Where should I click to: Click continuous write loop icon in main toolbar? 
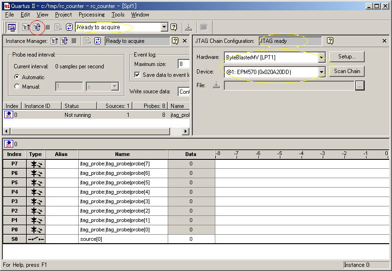pos(69,27)
